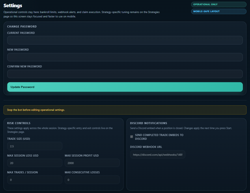Viewport: 250px width, 193px height.
Task: Focus the Confirm New Password field
Action: [125, 74]
